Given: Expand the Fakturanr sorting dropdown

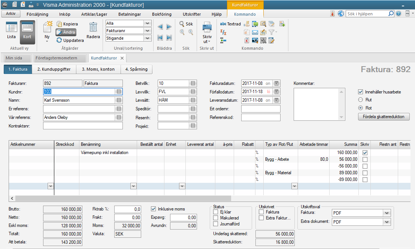Looking at the screenshot, I should [x=148, y=31].
